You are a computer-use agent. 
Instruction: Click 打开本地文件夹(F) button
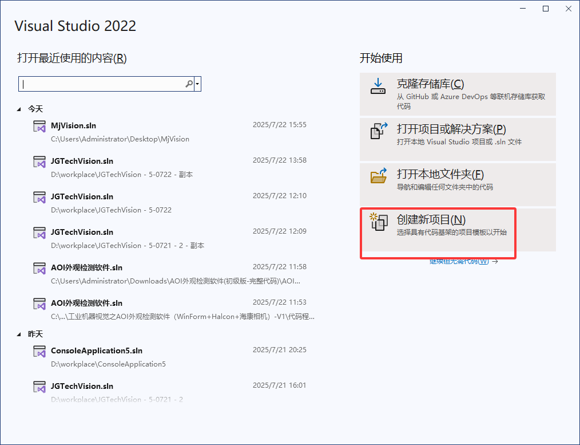[458, 184]
